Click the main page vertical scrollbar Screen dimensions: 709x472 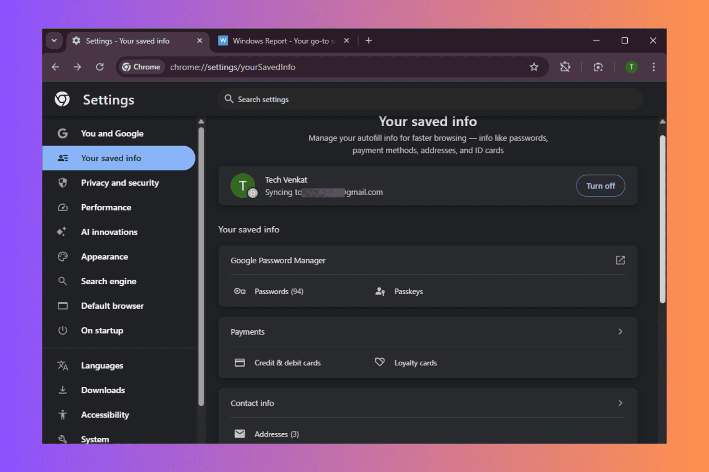tap(662, 219)
